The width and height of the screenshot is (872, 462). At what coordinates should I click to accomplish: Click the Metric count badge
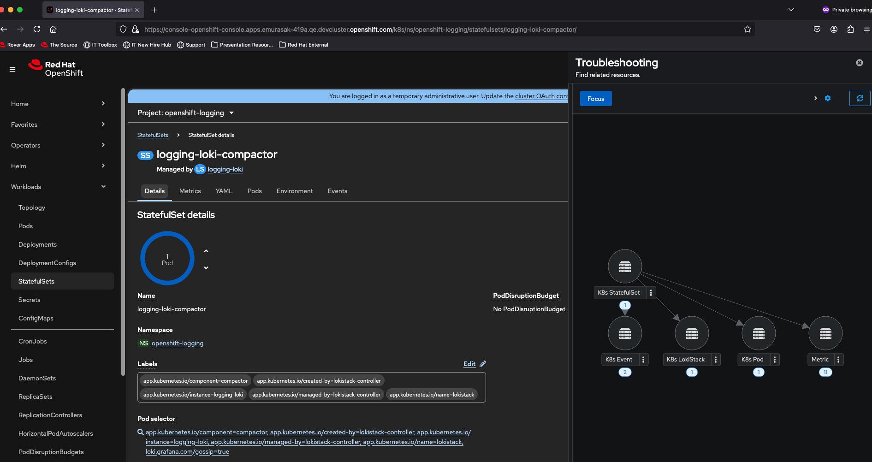pos(825,372)
